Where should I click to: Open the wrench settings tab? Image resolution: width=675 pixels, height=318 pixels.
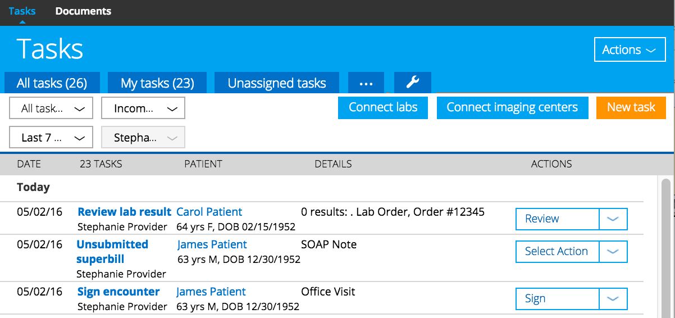413,83
